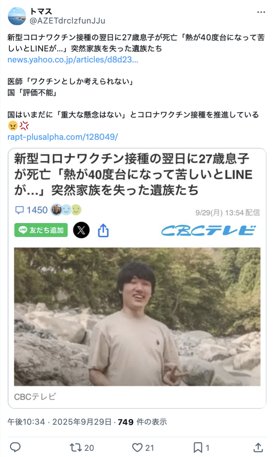Click the green LINE 友だち追加 button

point(41,230)
